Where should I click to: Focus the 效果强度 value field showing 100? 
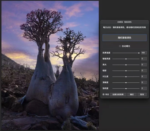144,53
